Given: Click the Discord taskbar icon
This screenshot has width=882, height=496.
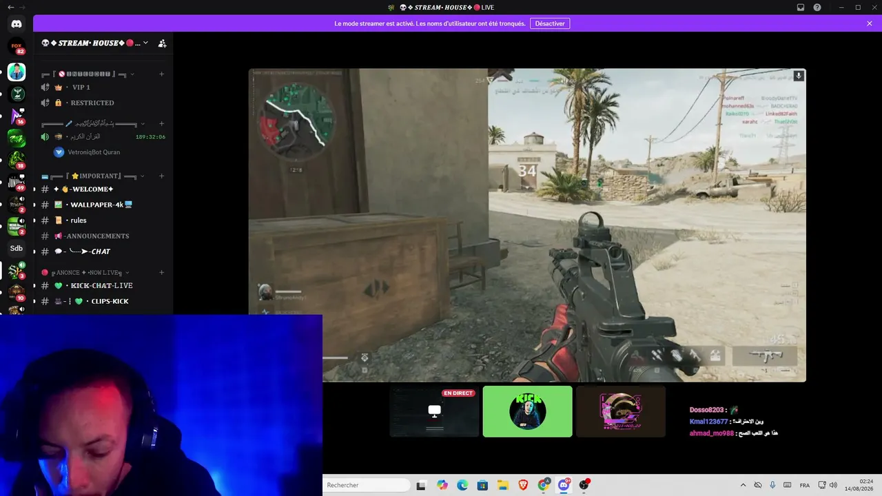Looking at the screenshot, I should tap(564, 485).
